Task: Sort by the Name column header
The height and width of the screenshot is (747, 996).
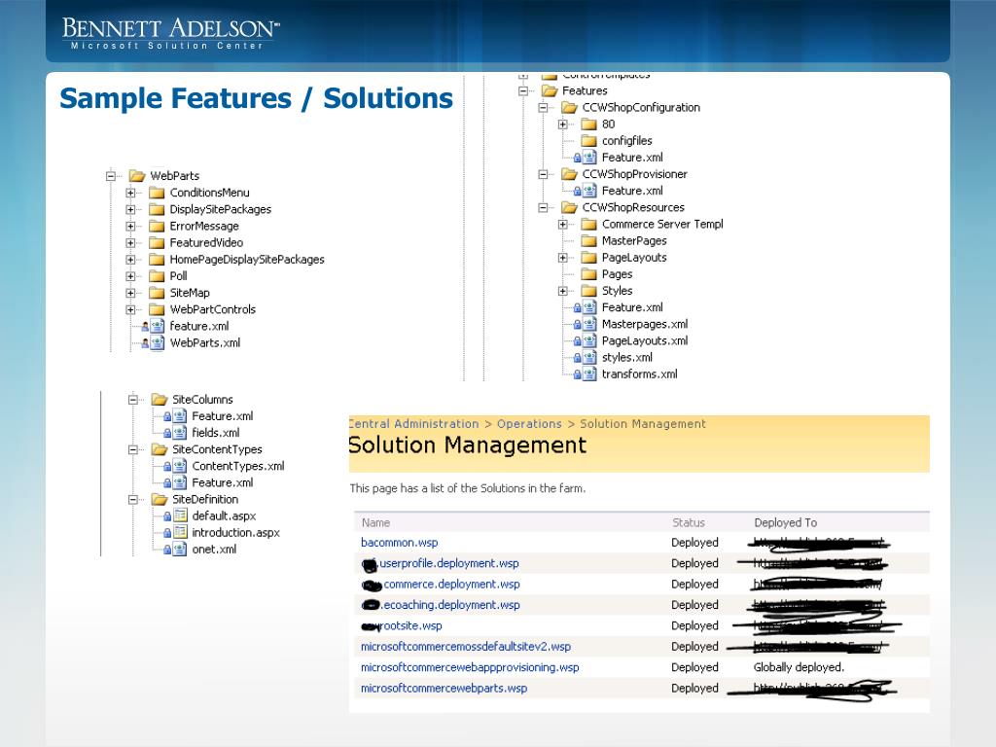Action: [x=376, y=522]
